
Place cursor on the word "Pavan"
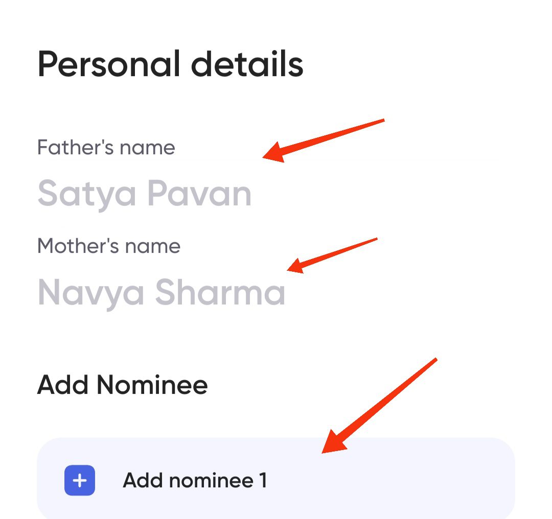click(199, 194)
